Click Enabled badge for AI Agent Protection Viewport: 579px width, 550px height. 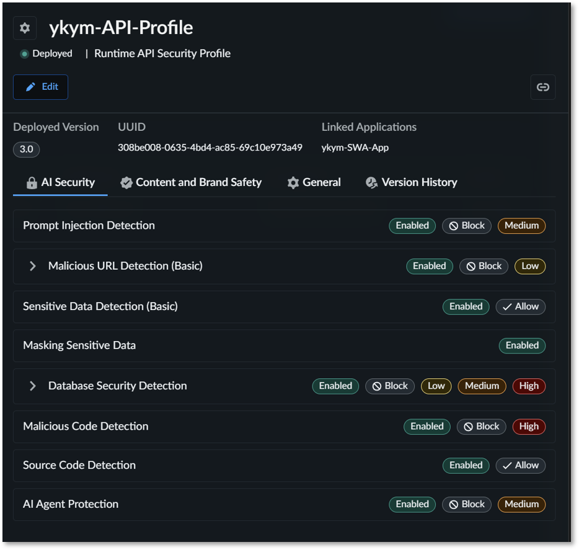point(412,504)
